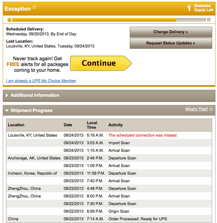Expand the Additional Information section
217x223 pixels.
point(7,95)
